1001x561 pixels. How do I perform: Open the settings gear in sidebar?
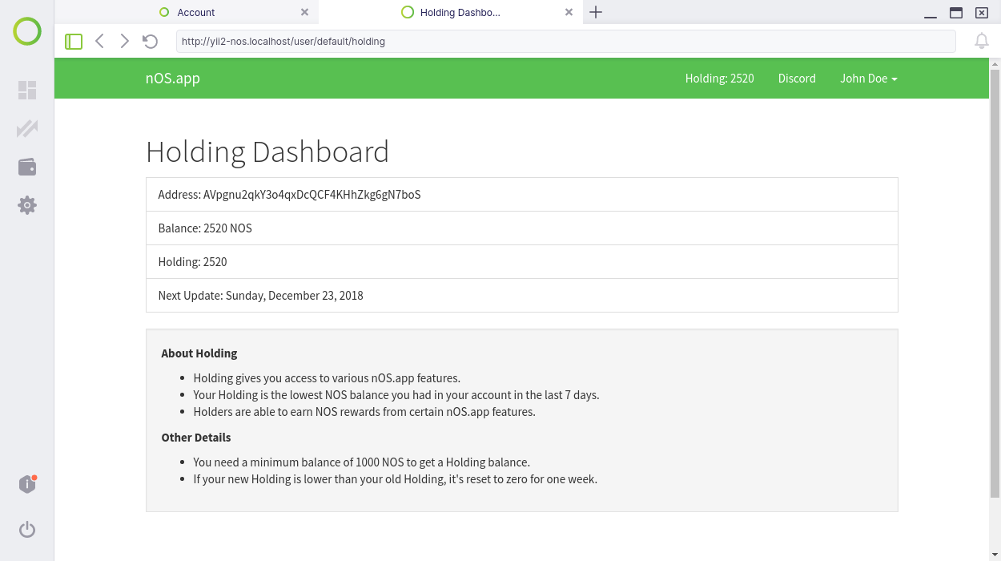click(27, 205)
